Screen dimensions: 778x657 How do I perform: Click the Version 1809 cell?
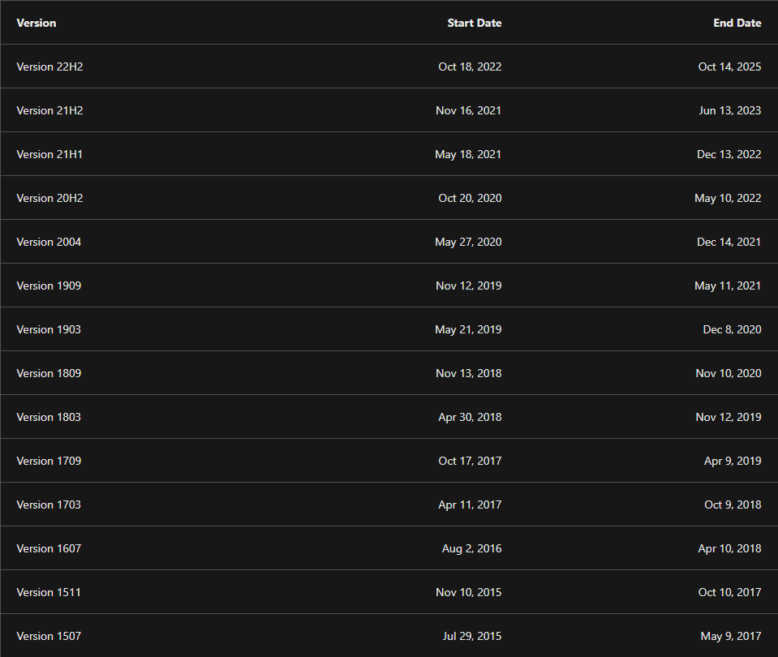tap(49, 373)
